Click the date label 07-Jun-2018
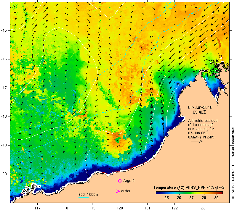Screen dimensions: 237x210 (x=200, y=107)
